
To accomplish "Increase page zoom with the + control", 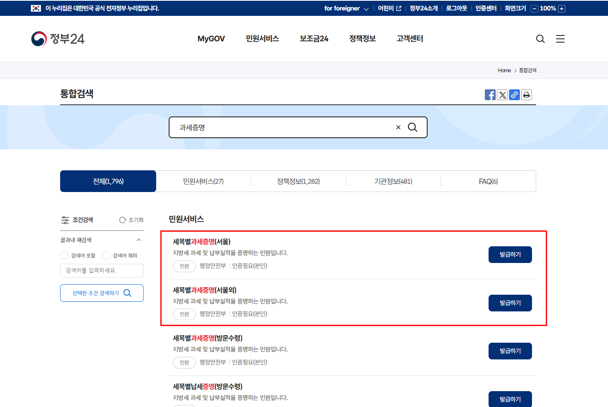I will (x=562, y=8).
